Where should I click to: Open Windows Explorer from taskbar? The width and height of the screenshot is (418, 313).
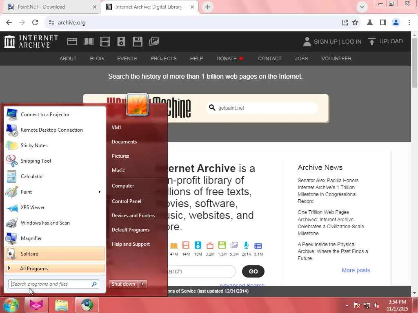tap(62, 305)
